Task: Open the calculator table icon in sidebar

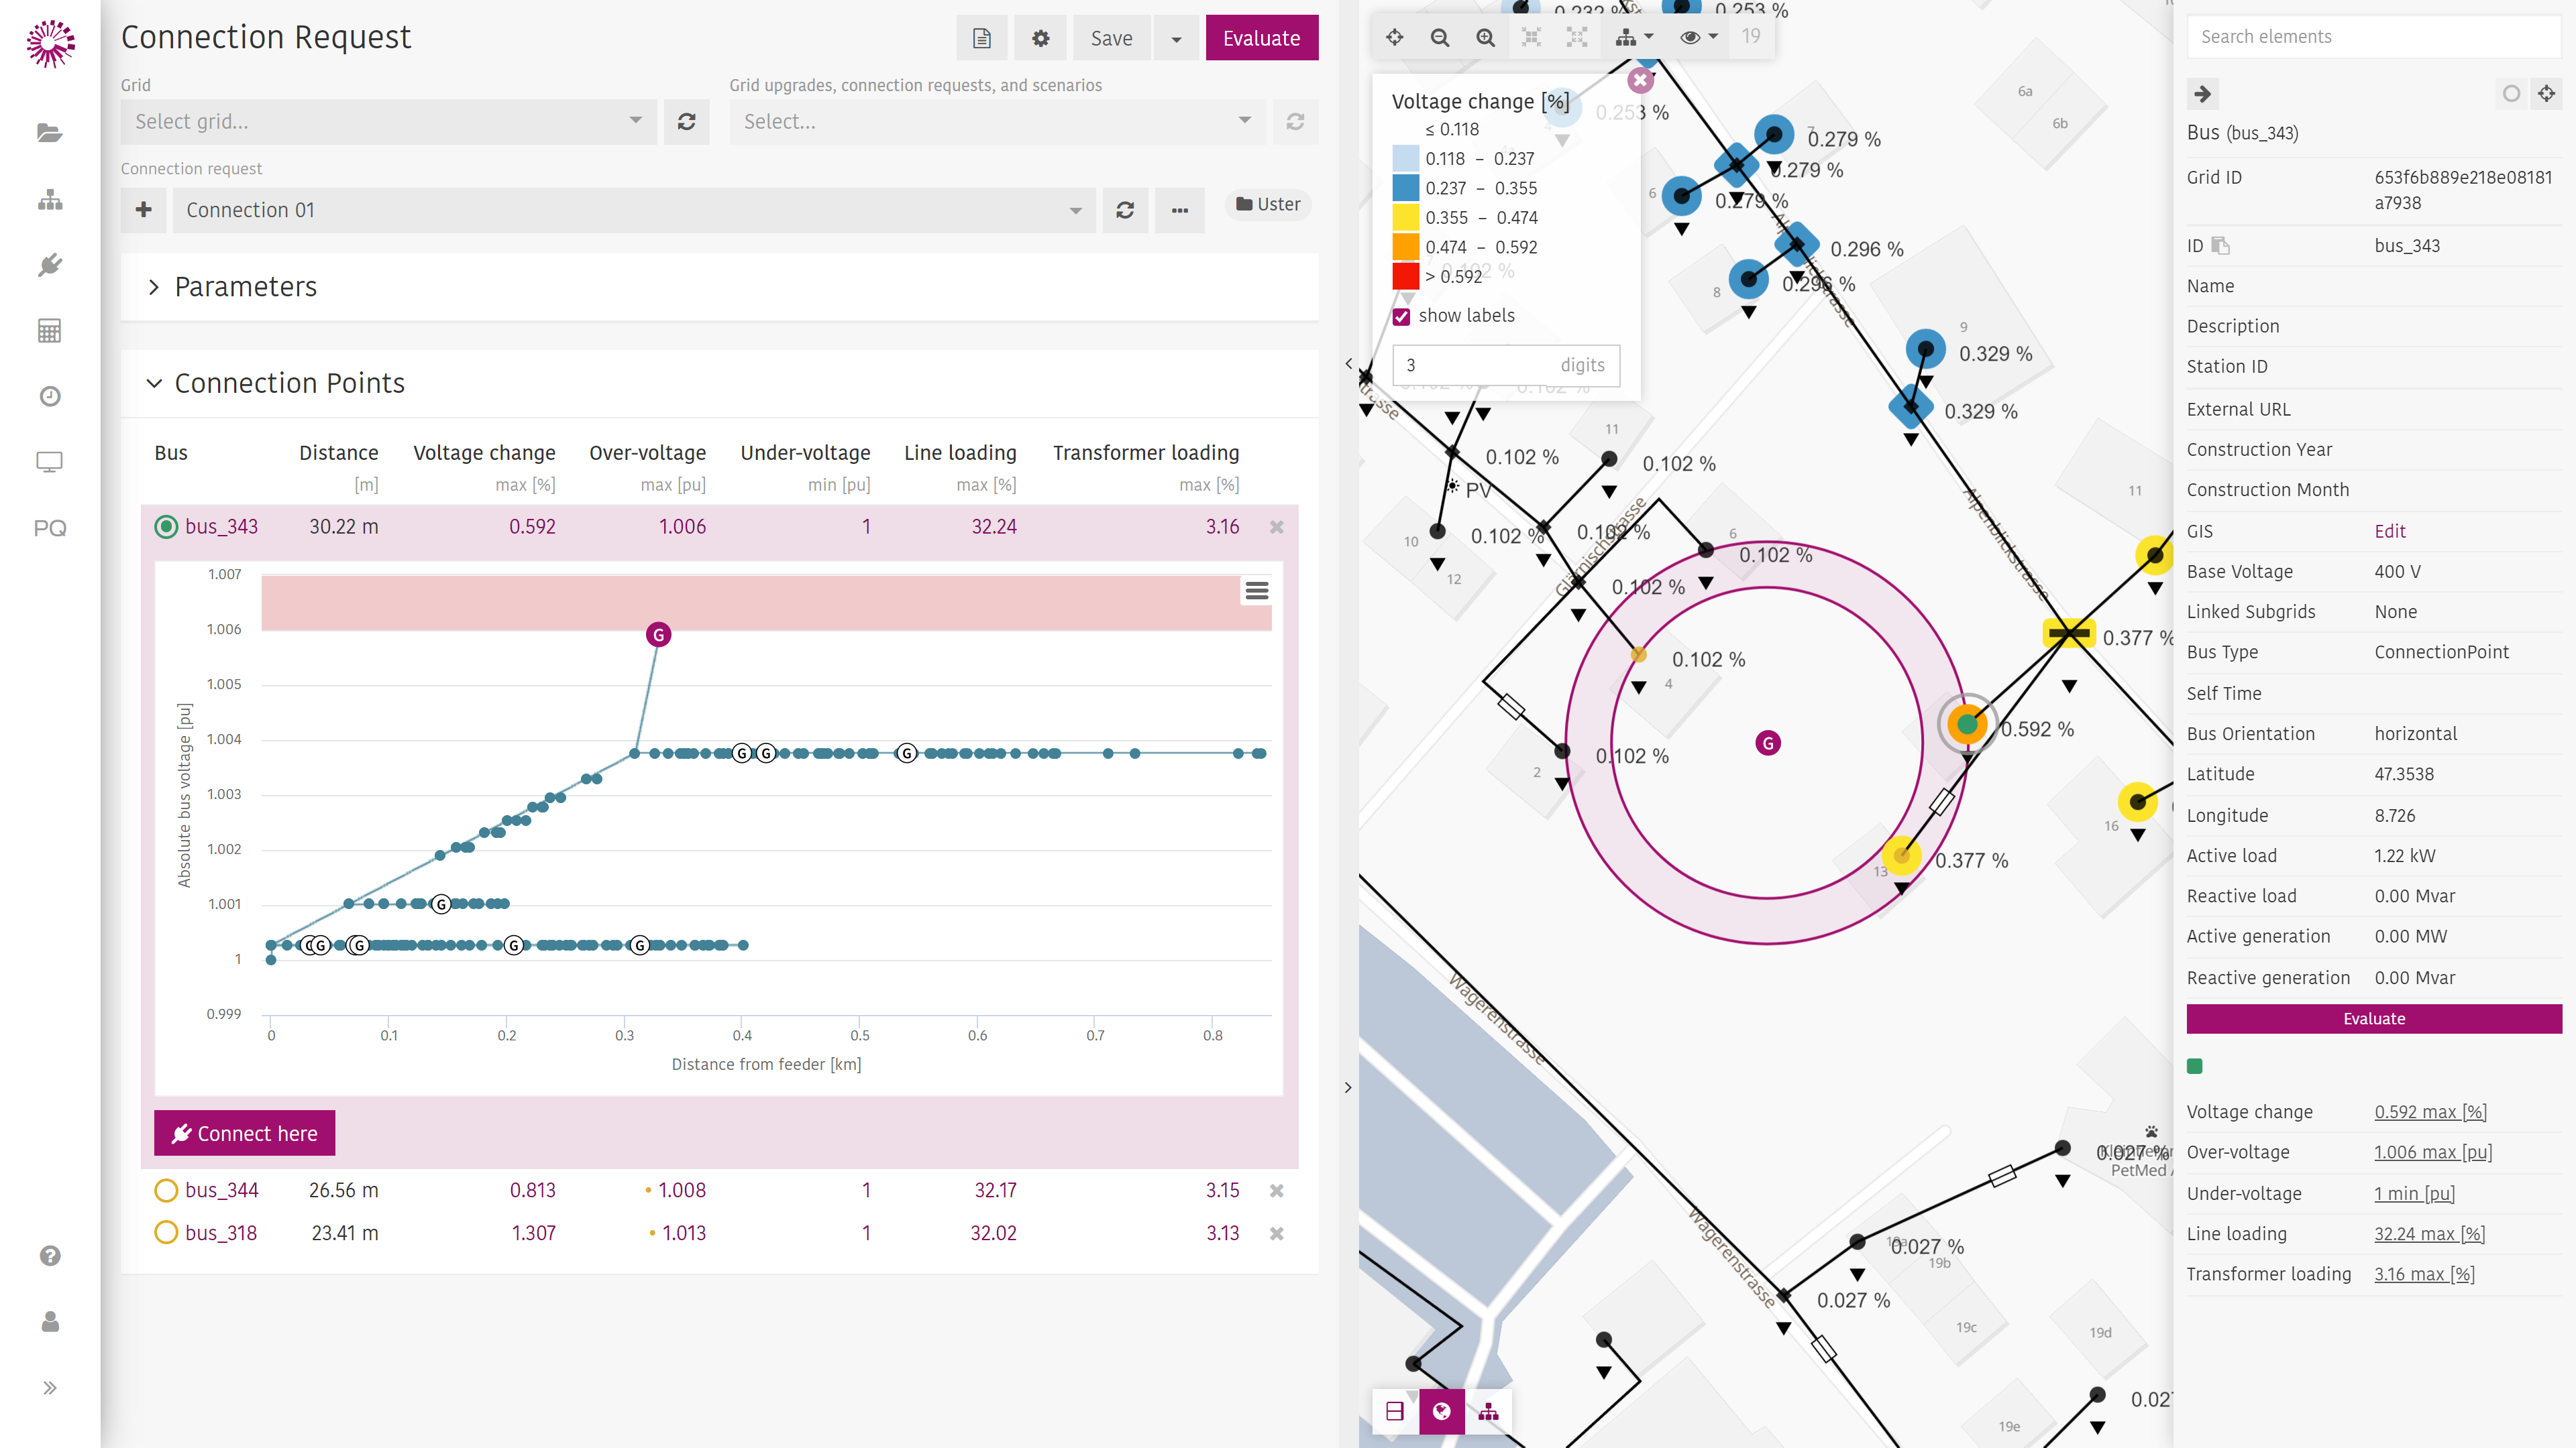Action: click(x=50, y=330)
